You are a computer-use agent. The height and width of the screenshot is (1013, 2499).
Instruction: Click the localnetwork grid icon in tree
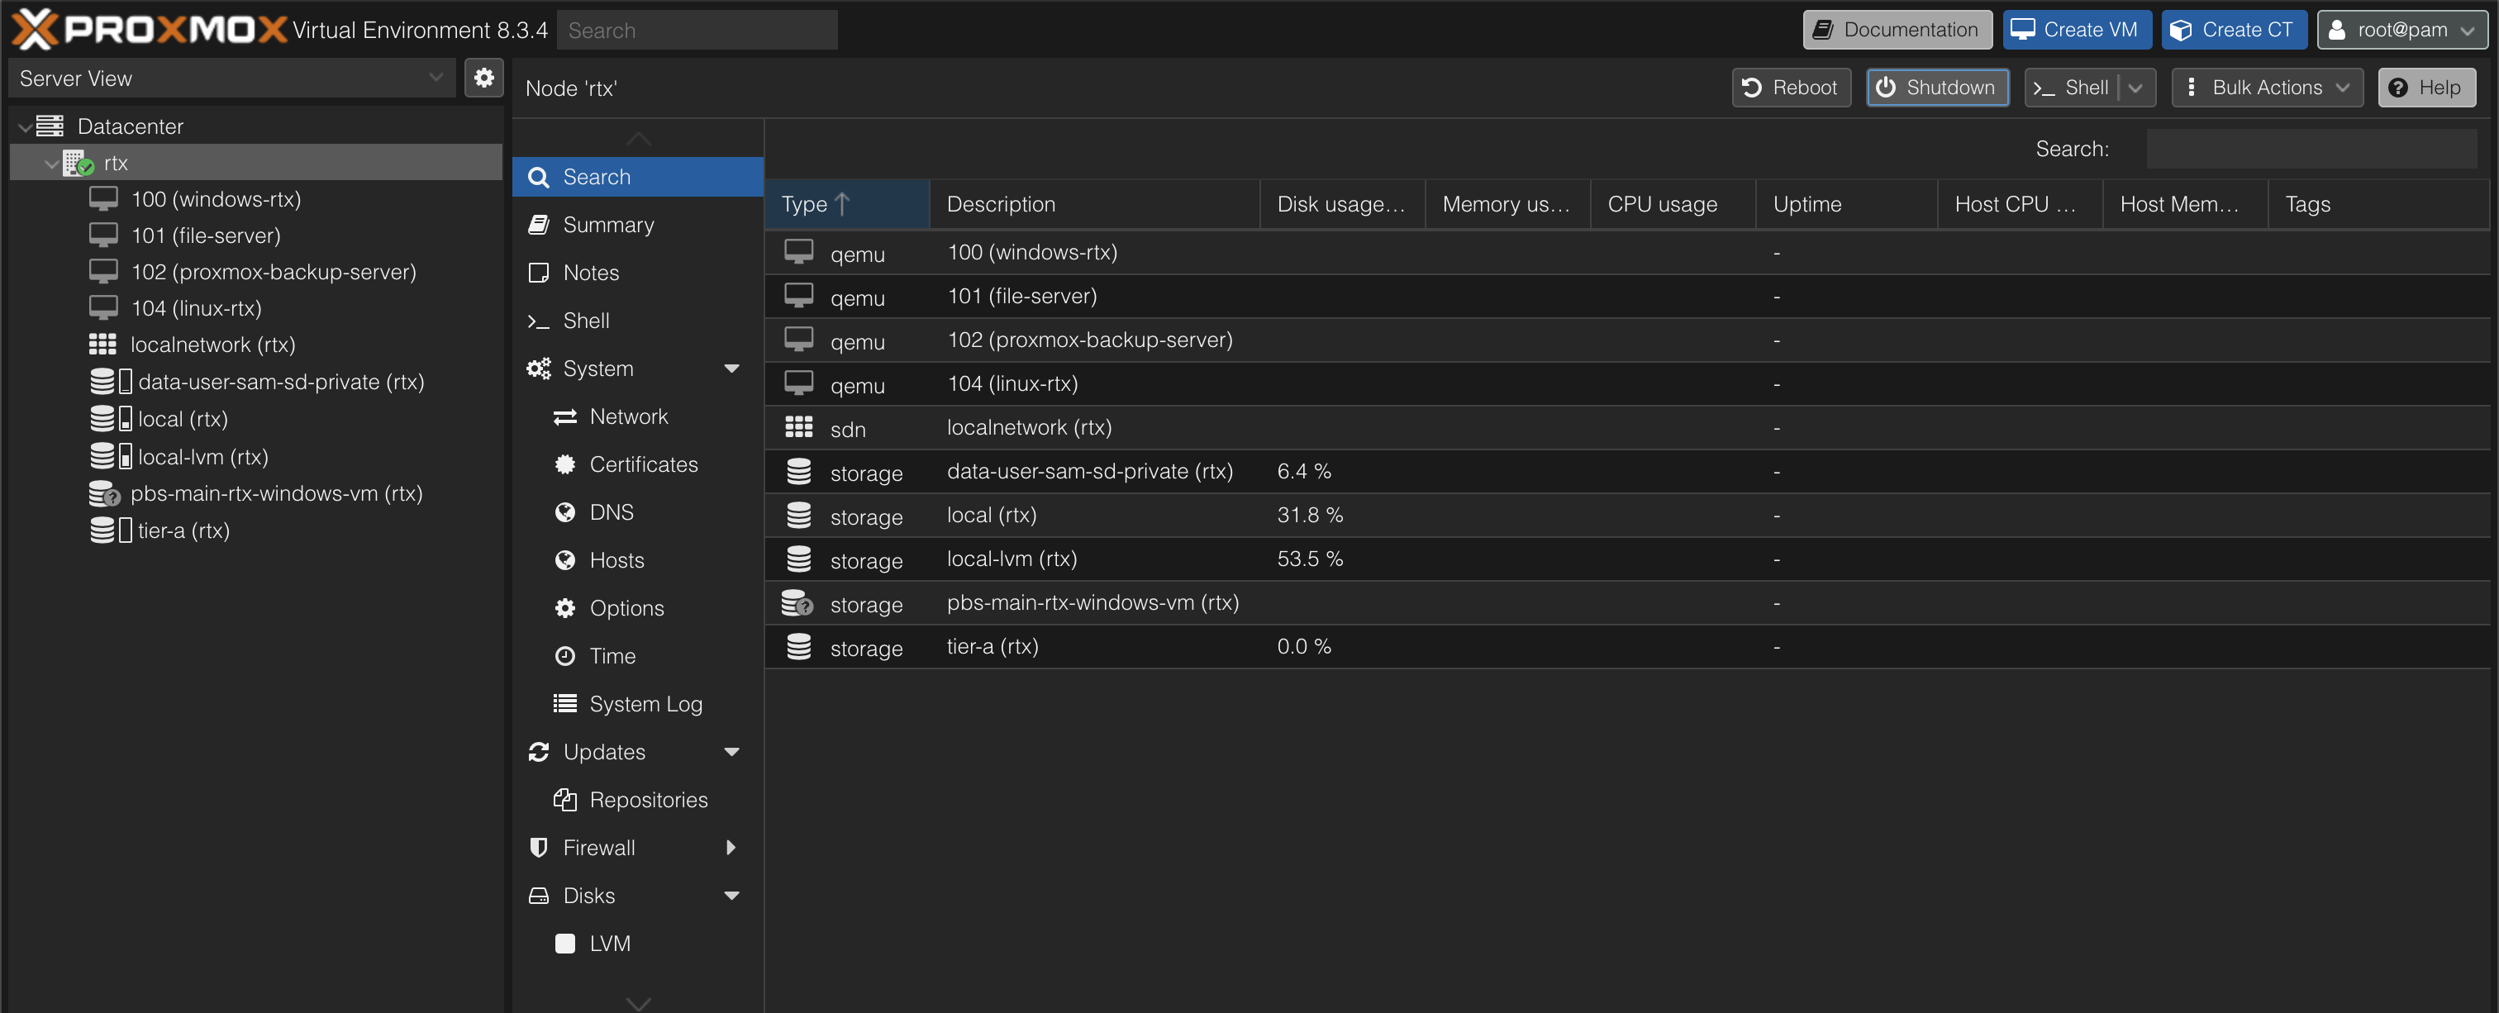tap(102, 345)
